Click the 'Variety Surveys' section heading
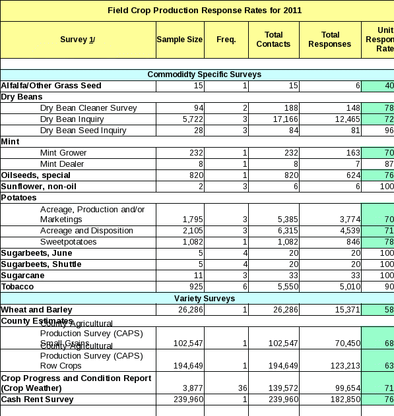 (x=205, y=299)
